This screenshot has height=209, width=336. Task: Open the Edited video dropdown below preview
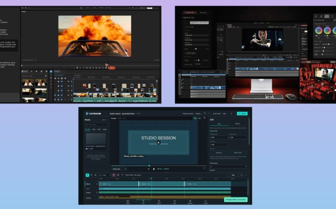coord(119,169)
